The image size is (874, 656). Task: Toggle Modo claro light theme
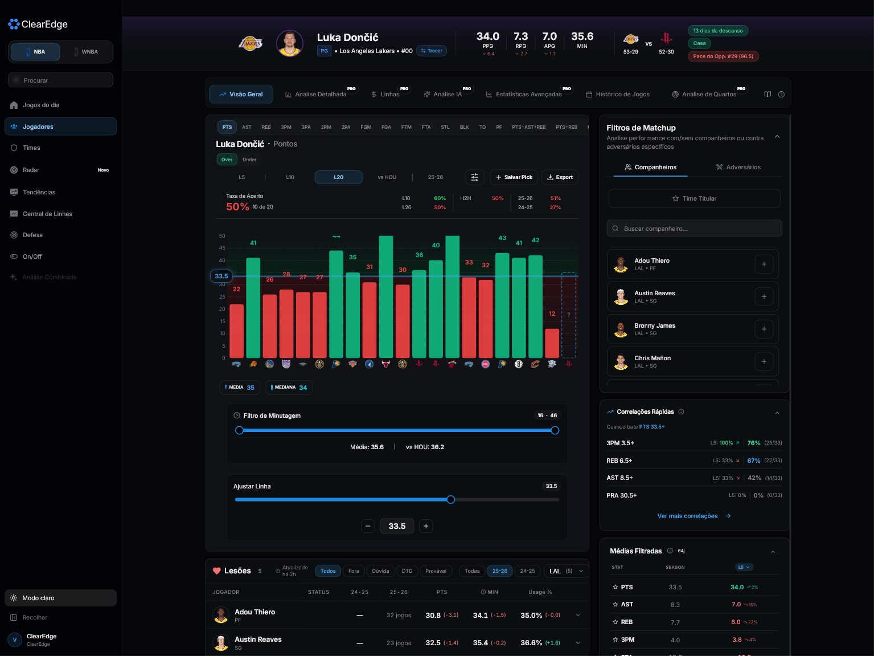(x=60, y=598)
